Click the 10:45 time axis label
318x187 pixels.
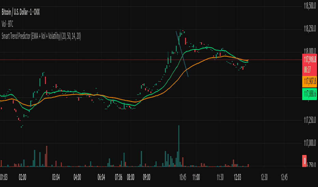point(183,177)
